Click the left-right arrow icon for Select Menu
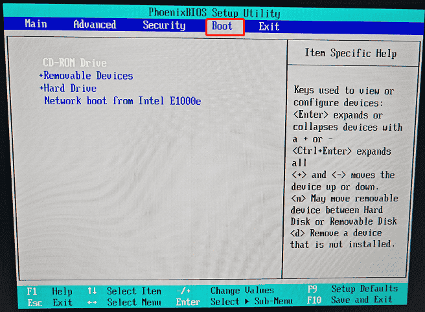425x312 pixels. pyautogui.click(x=92, y=302)
